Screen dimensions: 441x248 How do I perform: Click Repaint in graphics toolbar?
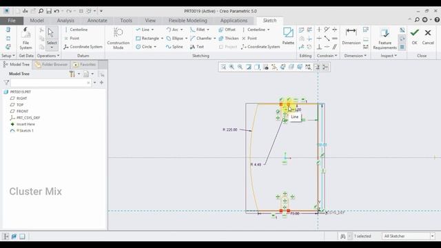coord(249,67)
